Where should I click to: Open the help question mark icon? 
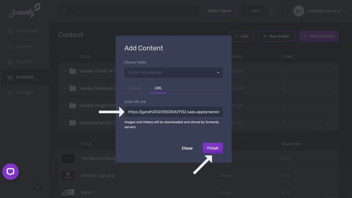coord(285,11)
